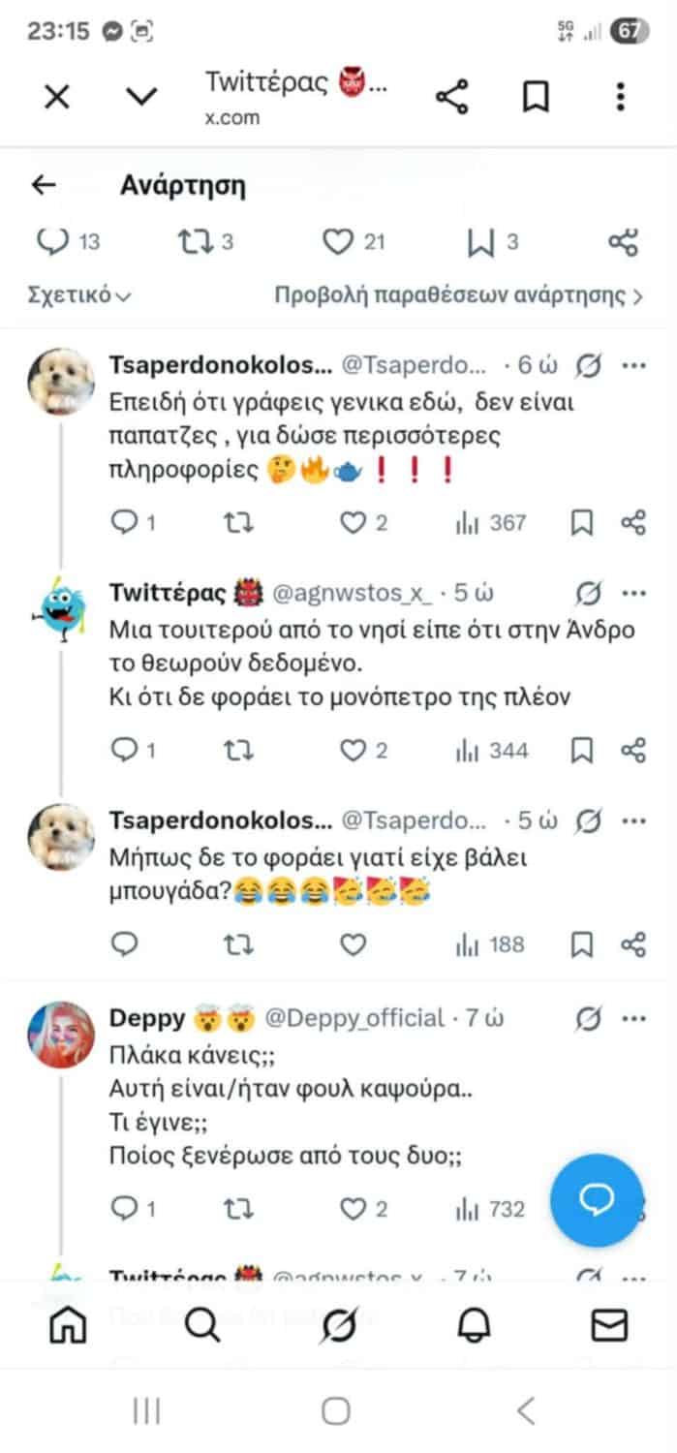The image size is (677, 1453).
Task: Tap the dog avatar of the first Tsaperdonokolos reply
Action: [60, 380]
